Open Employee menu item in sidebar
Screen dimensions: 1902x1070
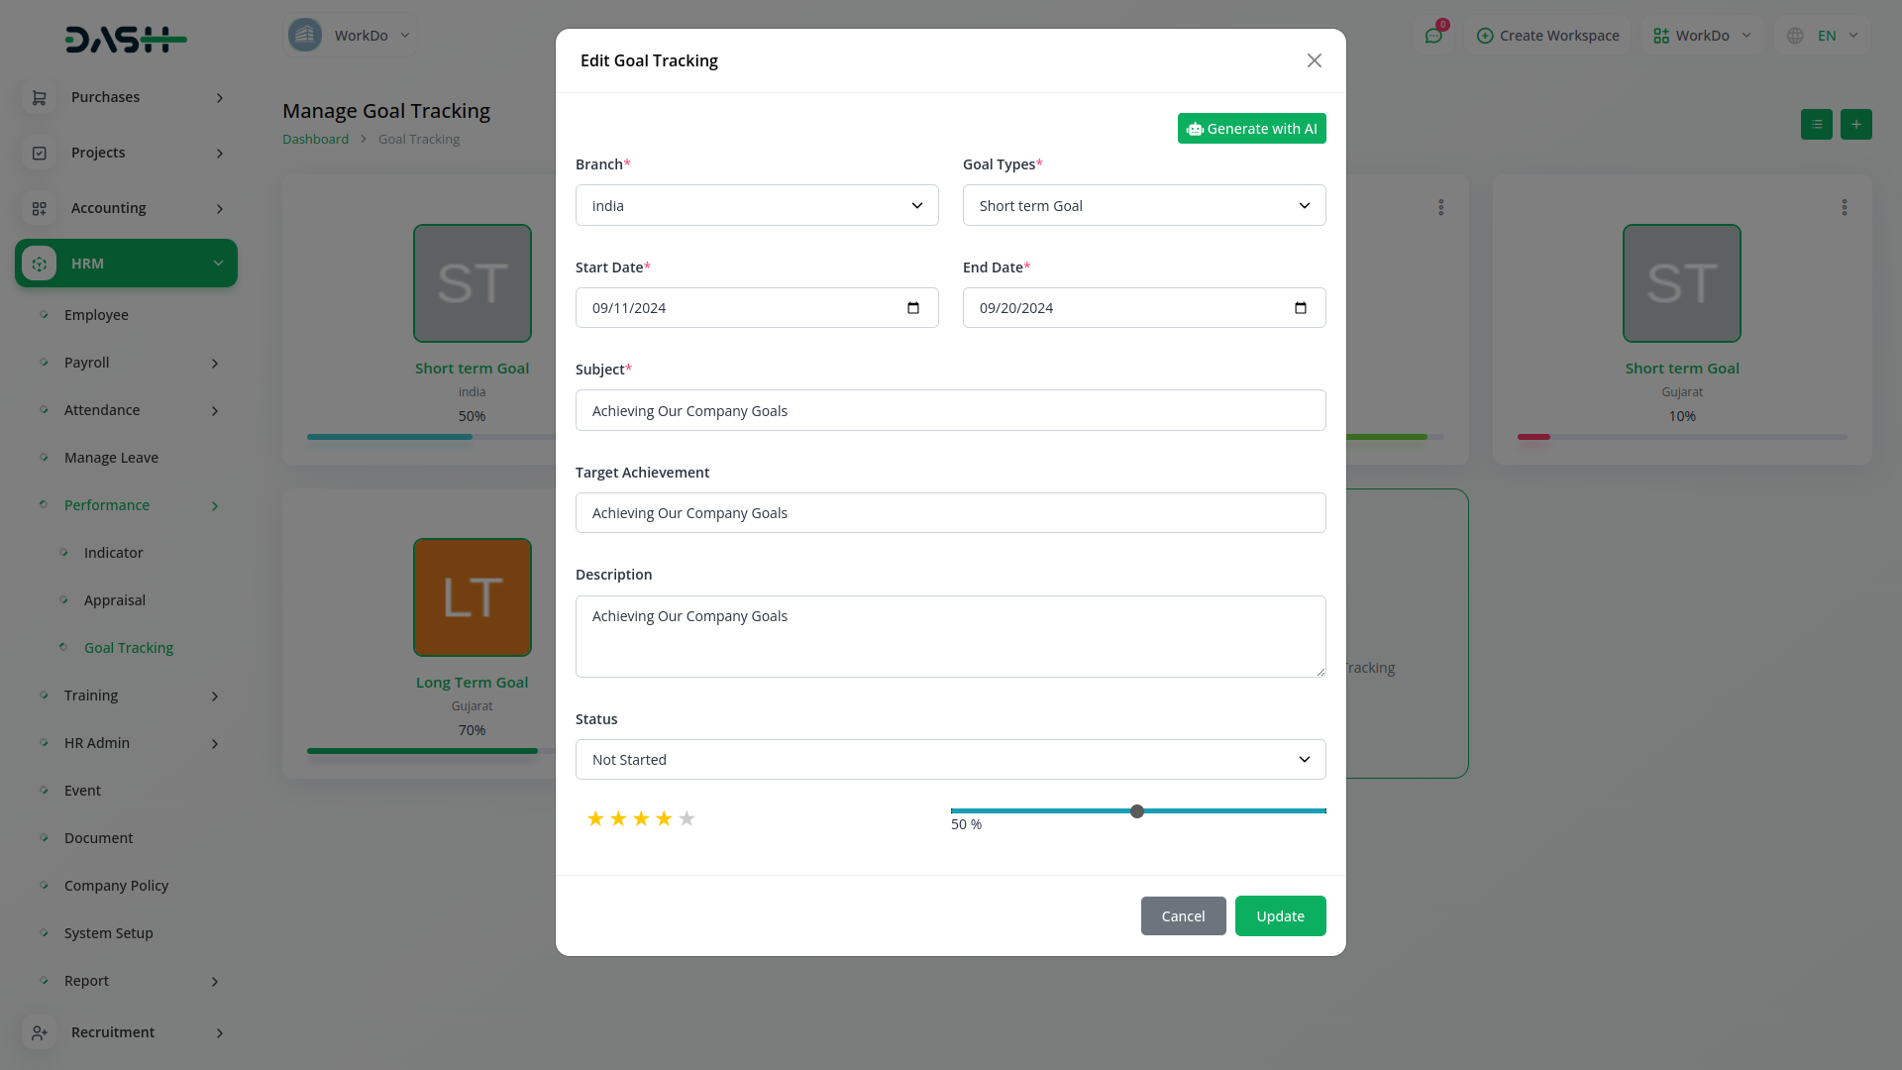(x=96, y=315)
